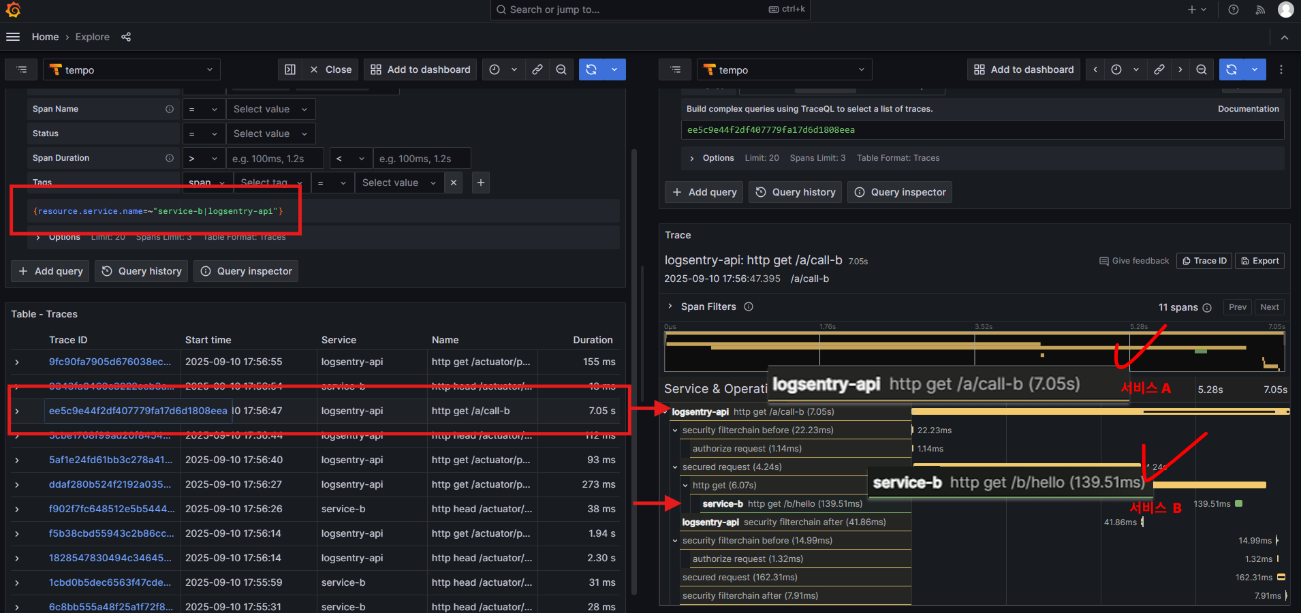Open the TraceQL Documentation link
The image size is (1301, 613).
1249,109
